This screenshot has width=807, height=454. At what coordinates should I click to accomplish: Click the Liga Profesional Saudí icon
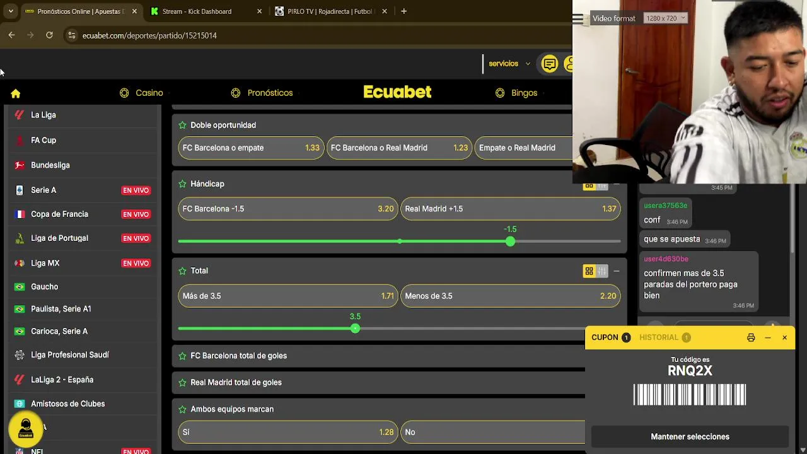[x=20, y=355]
